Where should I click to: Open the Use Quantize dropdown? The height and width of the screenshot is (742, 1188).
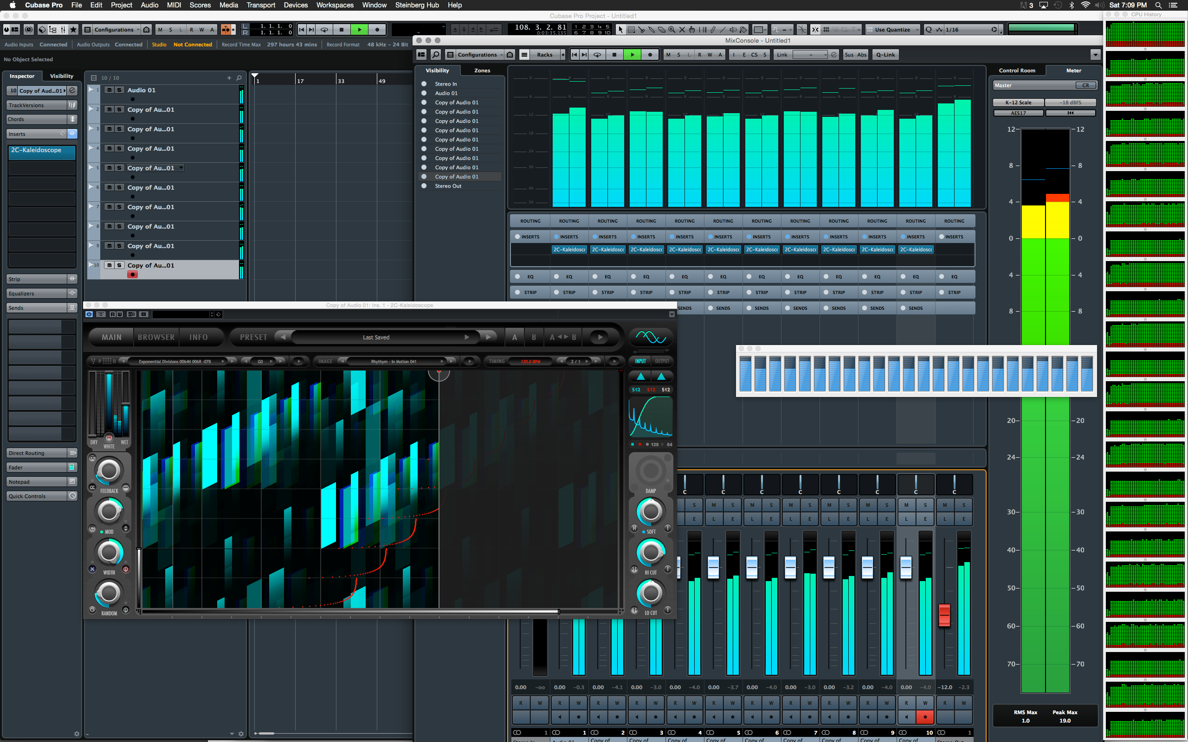click(892, 29)
